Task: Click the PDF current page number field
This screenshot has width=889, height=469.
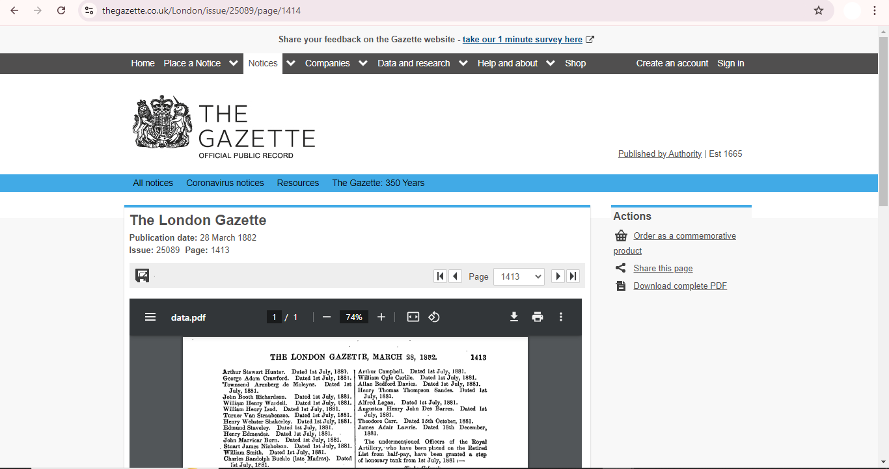Action: click(274, 317)
